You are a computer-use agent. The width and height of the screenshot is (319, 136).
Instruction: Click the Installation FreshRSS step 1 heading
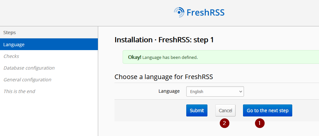164,40
